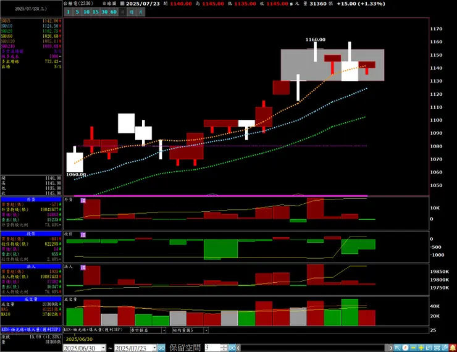Click the fit-to-screen icon in bottom toolbar

point(437,348)
